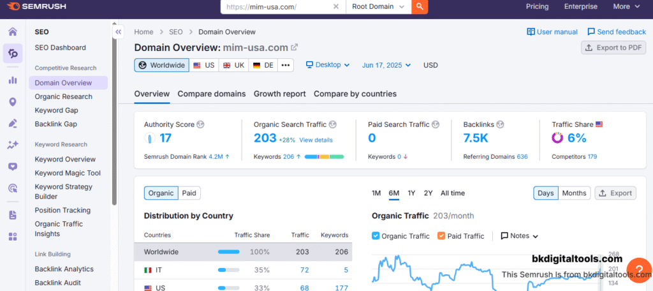Select the Worldwide database button

[161, 65]
